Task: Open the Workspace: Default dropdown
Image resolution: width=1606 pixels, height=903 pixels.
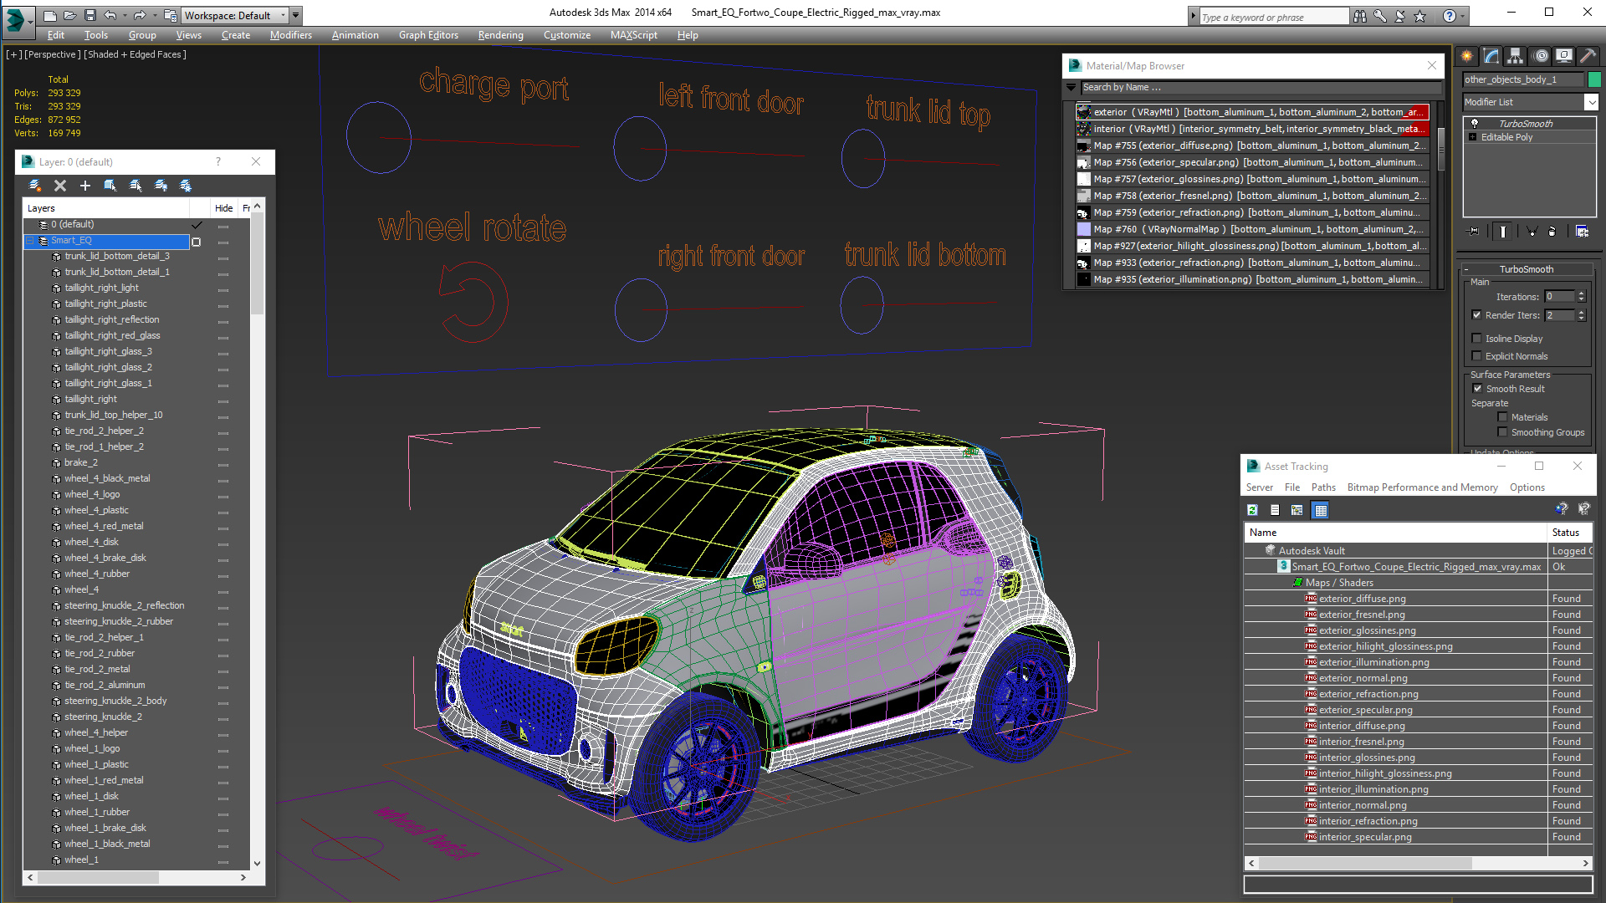Action: tap(234, 15)
